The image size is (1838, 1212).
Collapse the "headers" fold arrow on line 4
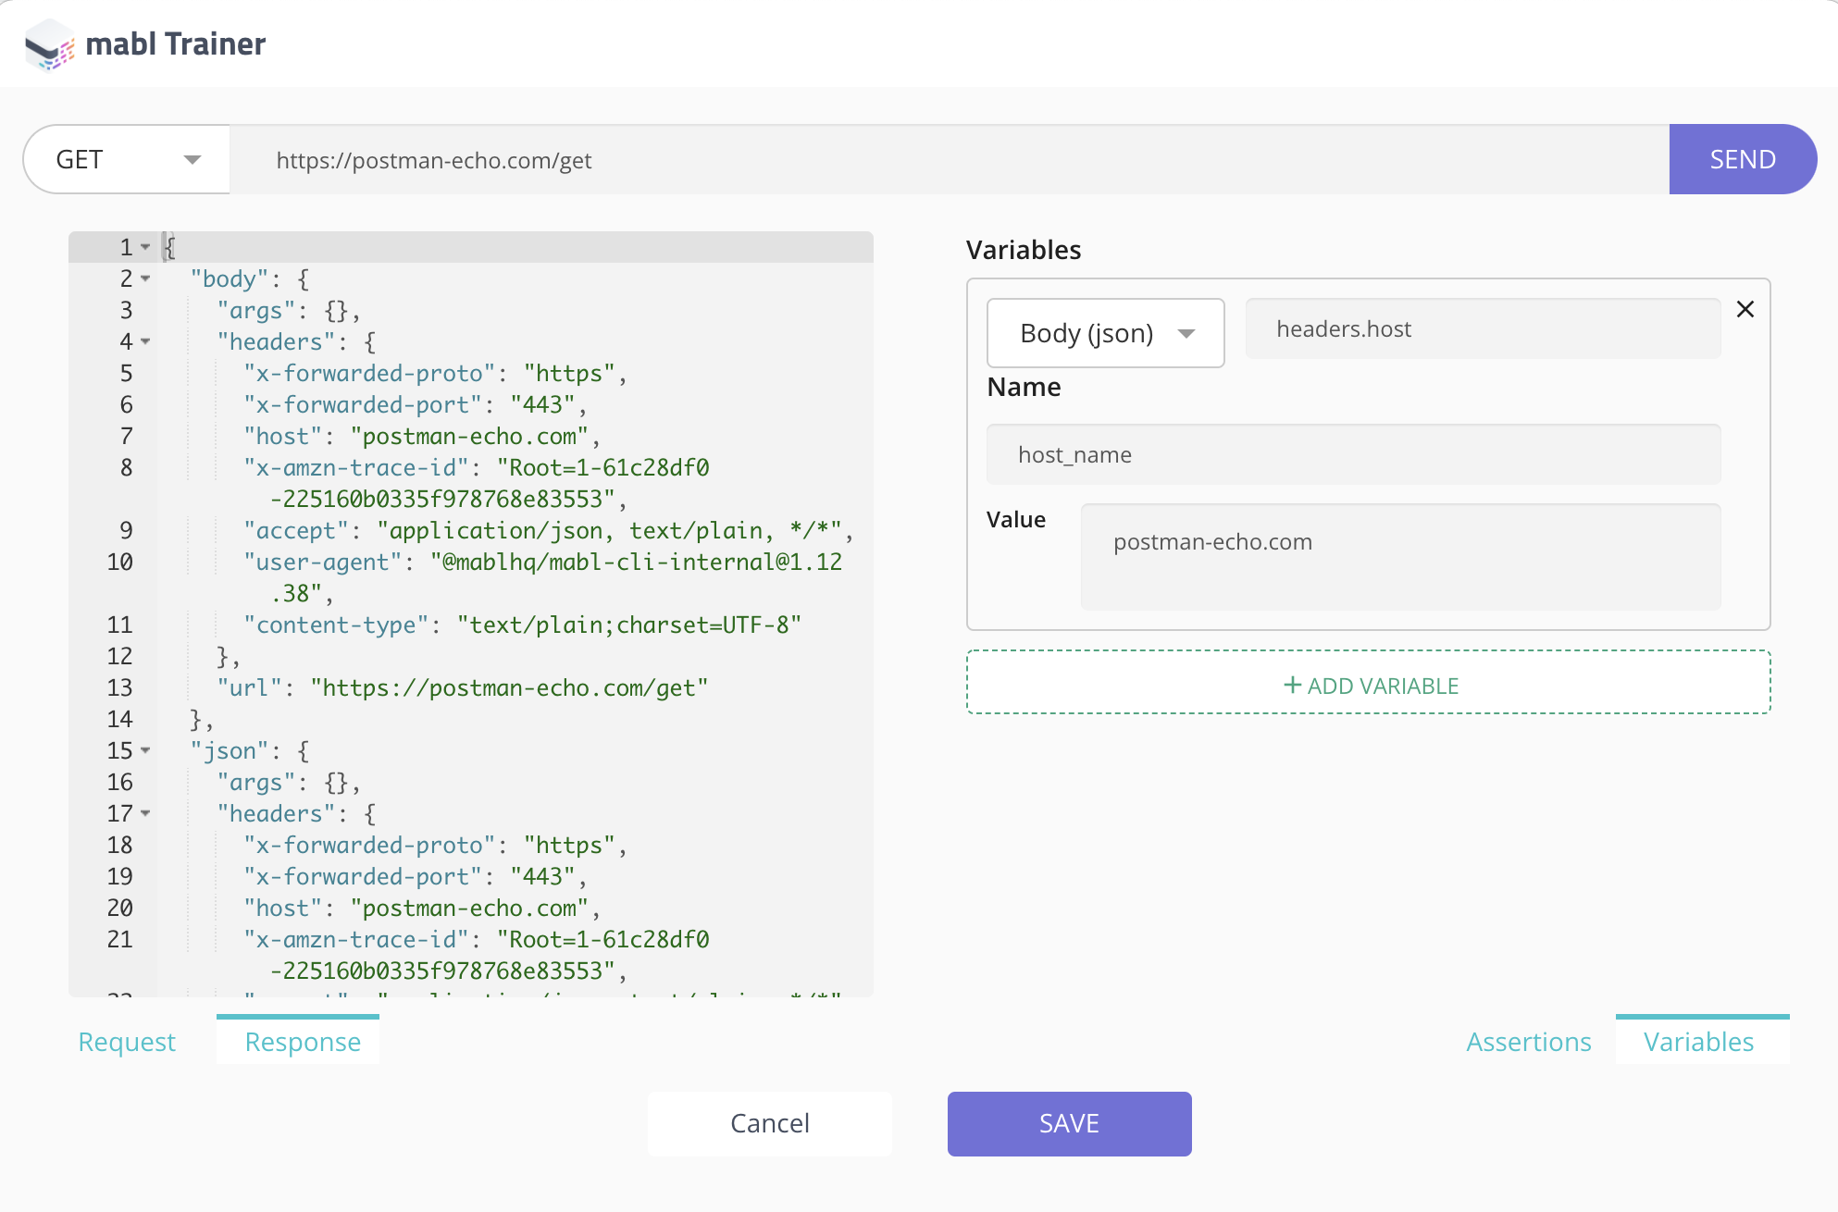click(145, 341)
